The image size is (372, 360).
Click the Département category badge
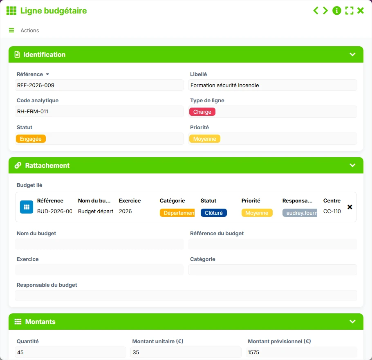(x=177, y=213)
